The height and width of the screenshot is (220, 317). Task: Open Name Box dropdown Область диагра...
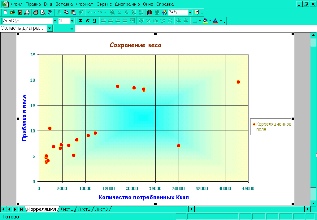pyautogui.click(x=50, y=28)
